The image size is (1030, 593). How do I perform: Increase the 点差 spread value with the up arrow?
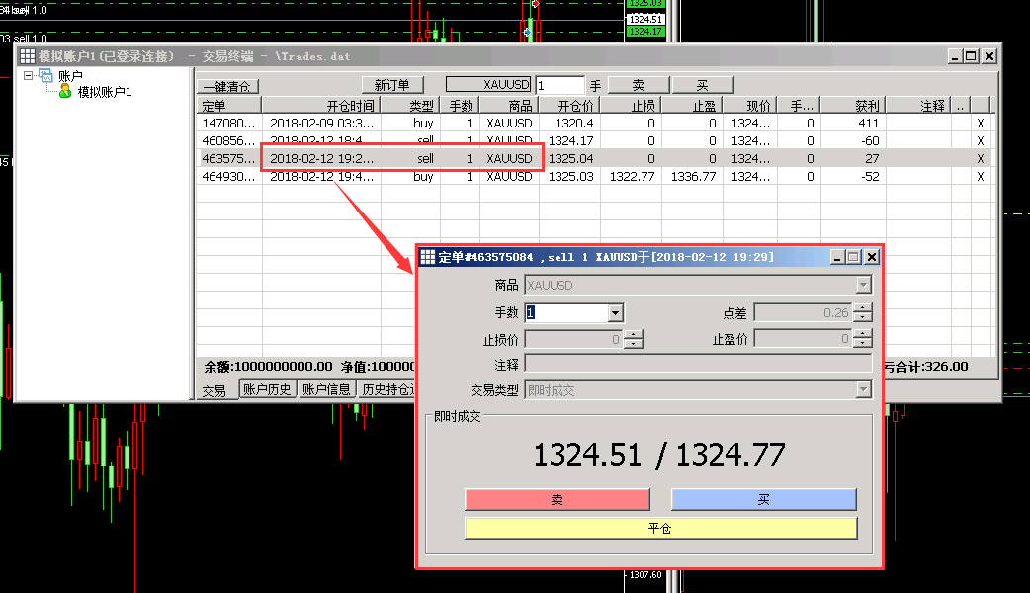(863, 308)
